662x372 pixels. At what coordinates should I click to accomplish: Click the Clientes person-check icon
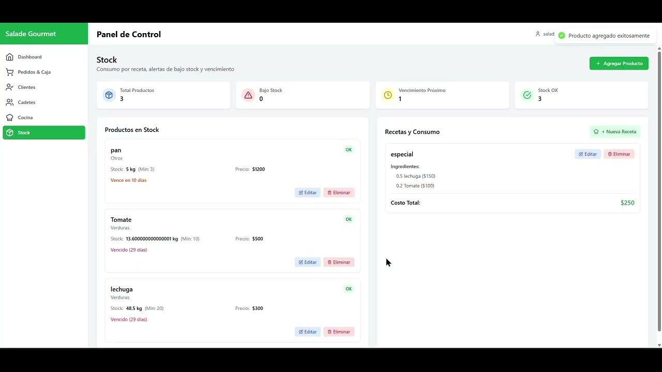(x=9, y=87)
